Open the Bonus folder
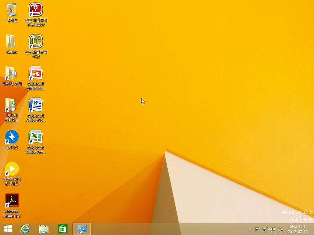The image size is (314, 235). click(12, 44)
